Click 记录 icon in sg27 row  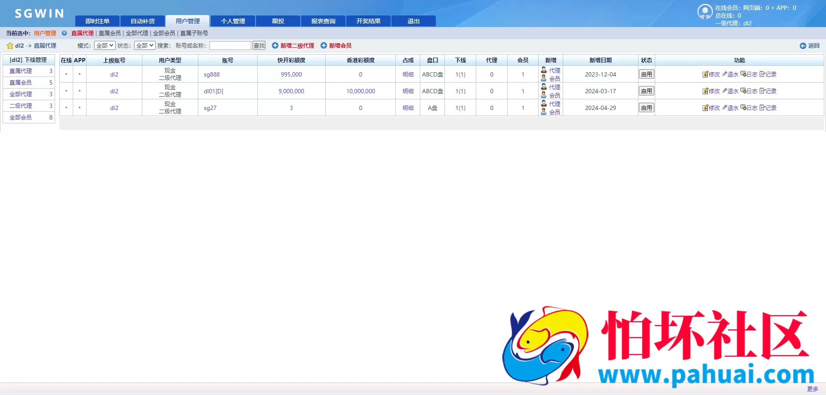coord(762,108)
